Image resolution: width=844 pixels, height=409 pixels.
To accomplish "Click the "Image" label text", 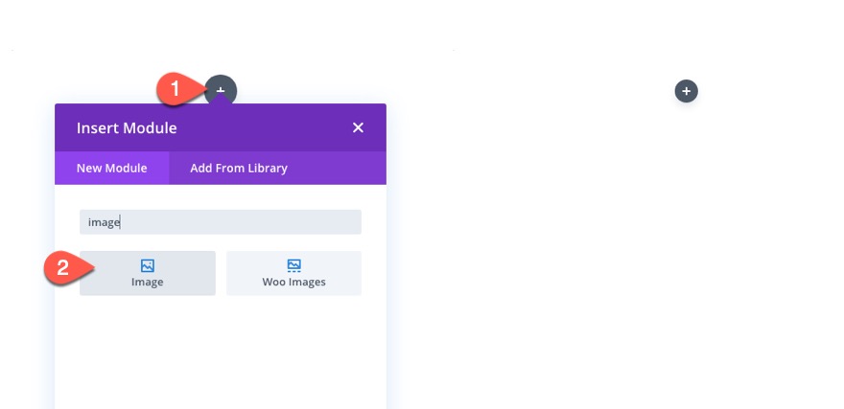I will pyautogui.click(x=148, y=283).
